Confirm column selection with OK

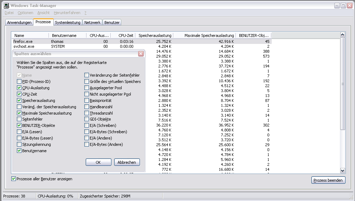coord(98,162)
